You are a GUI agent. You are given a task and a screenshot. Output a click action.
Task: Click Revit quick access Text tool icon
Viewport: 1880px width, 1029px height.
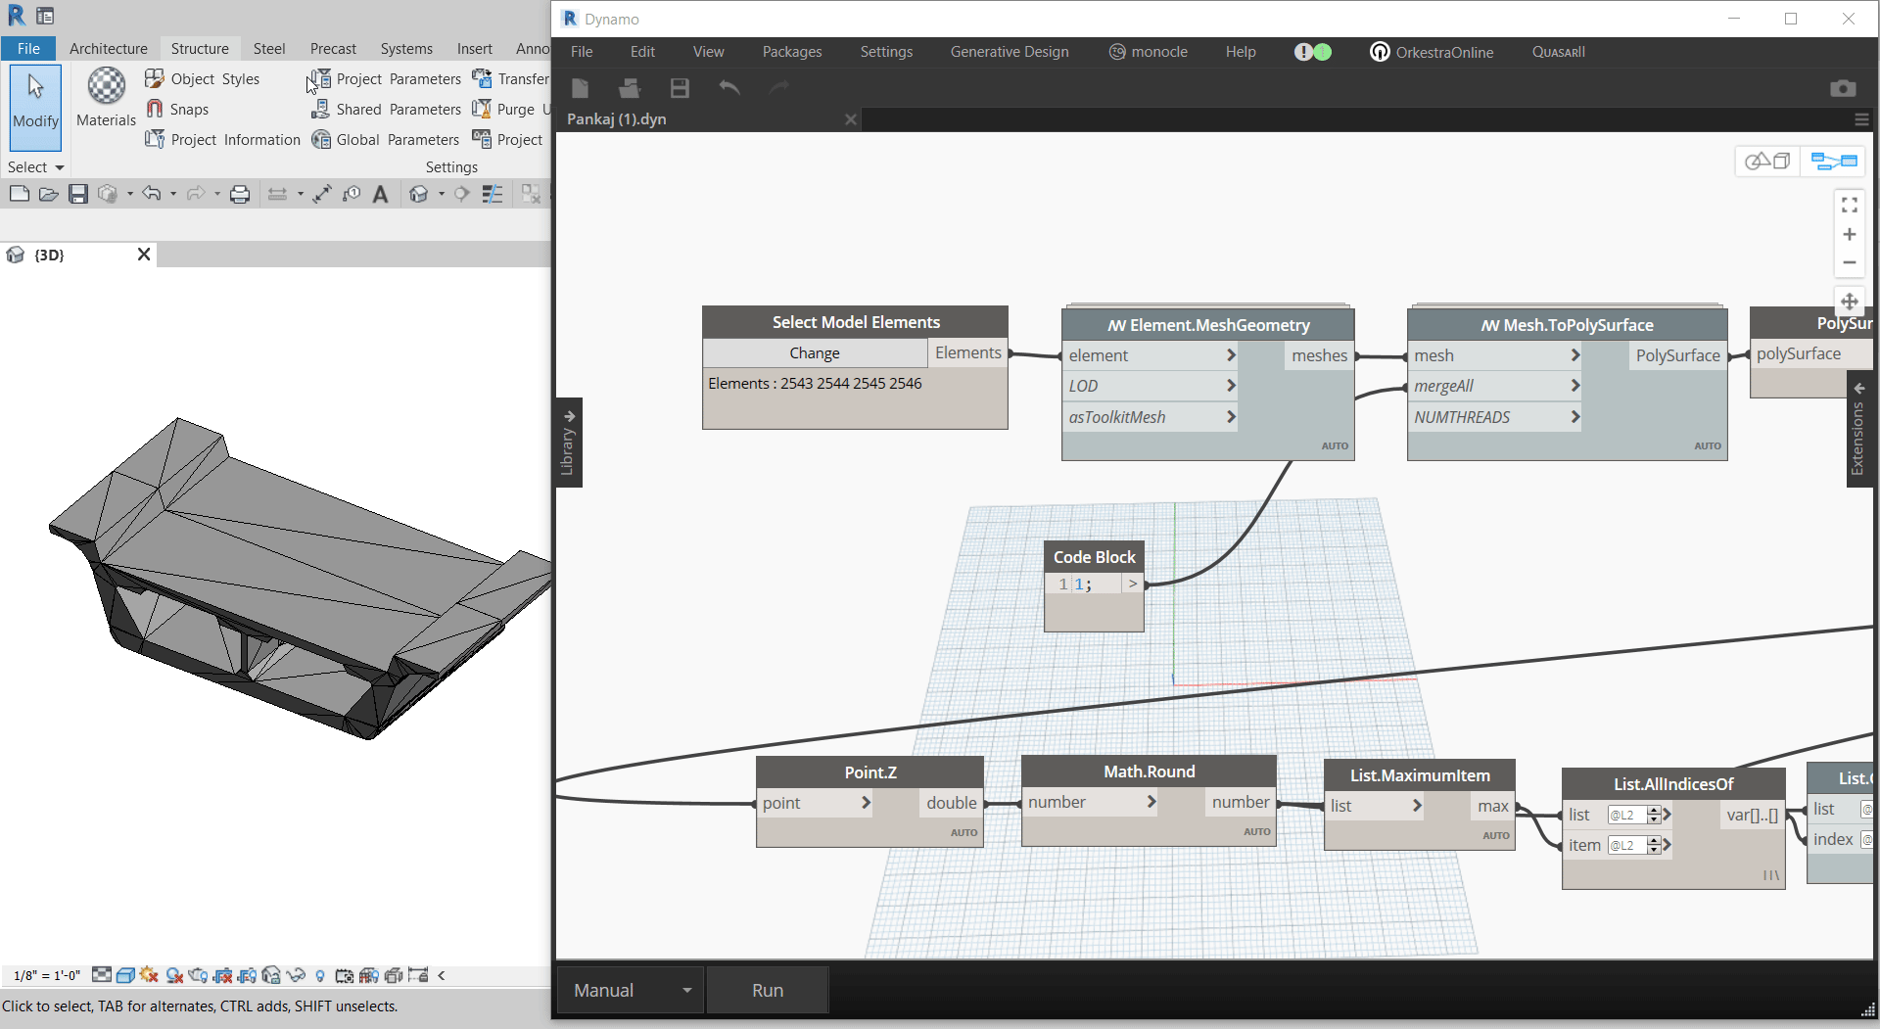[381, 194]
